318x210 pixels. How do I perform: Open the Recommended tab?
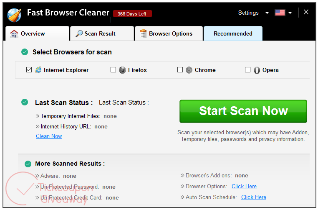233,33
